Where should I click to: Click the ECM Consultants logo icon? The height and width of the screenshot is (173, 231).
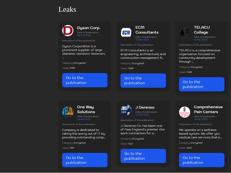pyautogui.click(x=126, y=32)
